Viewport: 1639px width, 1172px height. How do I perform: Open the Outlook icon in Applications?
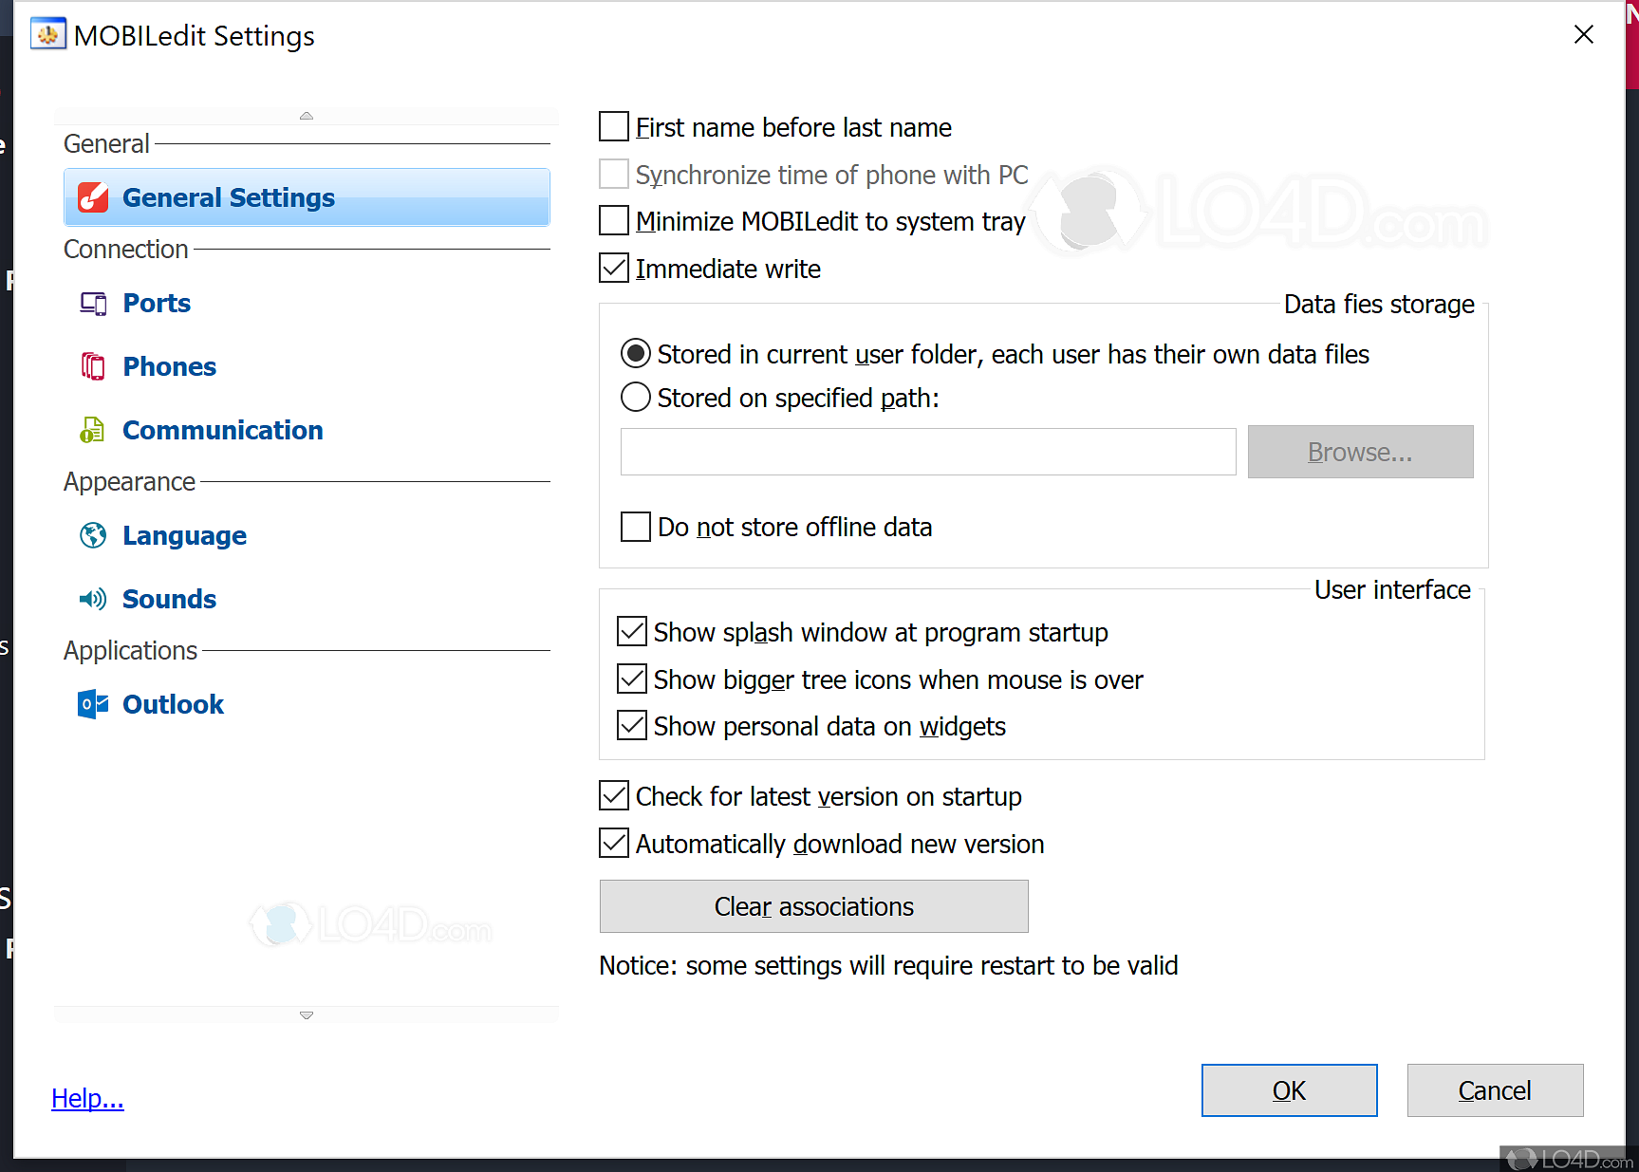point(93,704)
